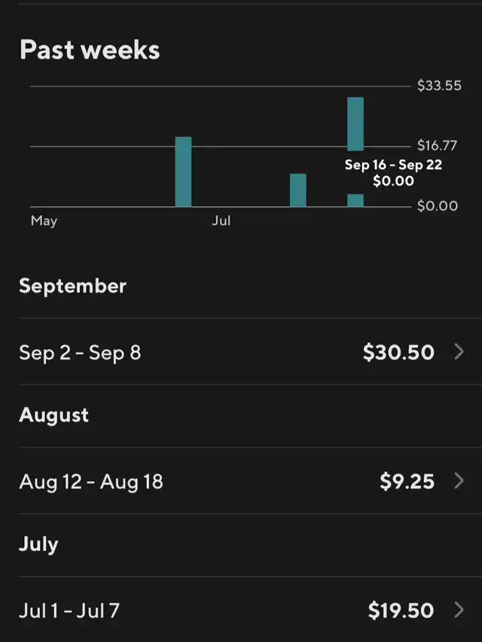Image resolution: width=482 pixels, height=642 pixels.
Task: Tap the shortest middle bar in the chart
Action: tap(298, 190)
